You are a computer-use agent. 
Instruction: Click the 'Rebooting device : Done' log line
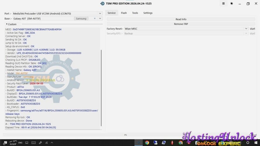[x=19, y=121]
